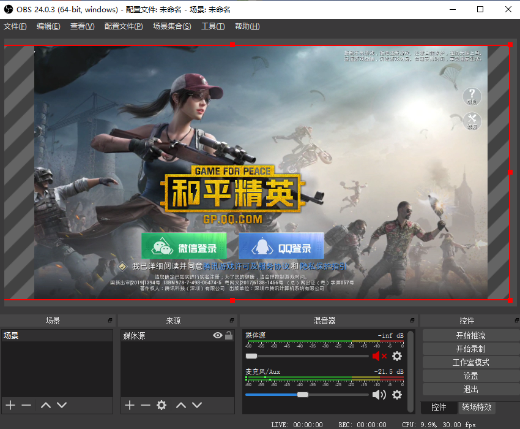520x429 pixels.
Task: Toggle 媒体源 visibility eye icon
Action: pyautogui.click(x=218, y=335)
